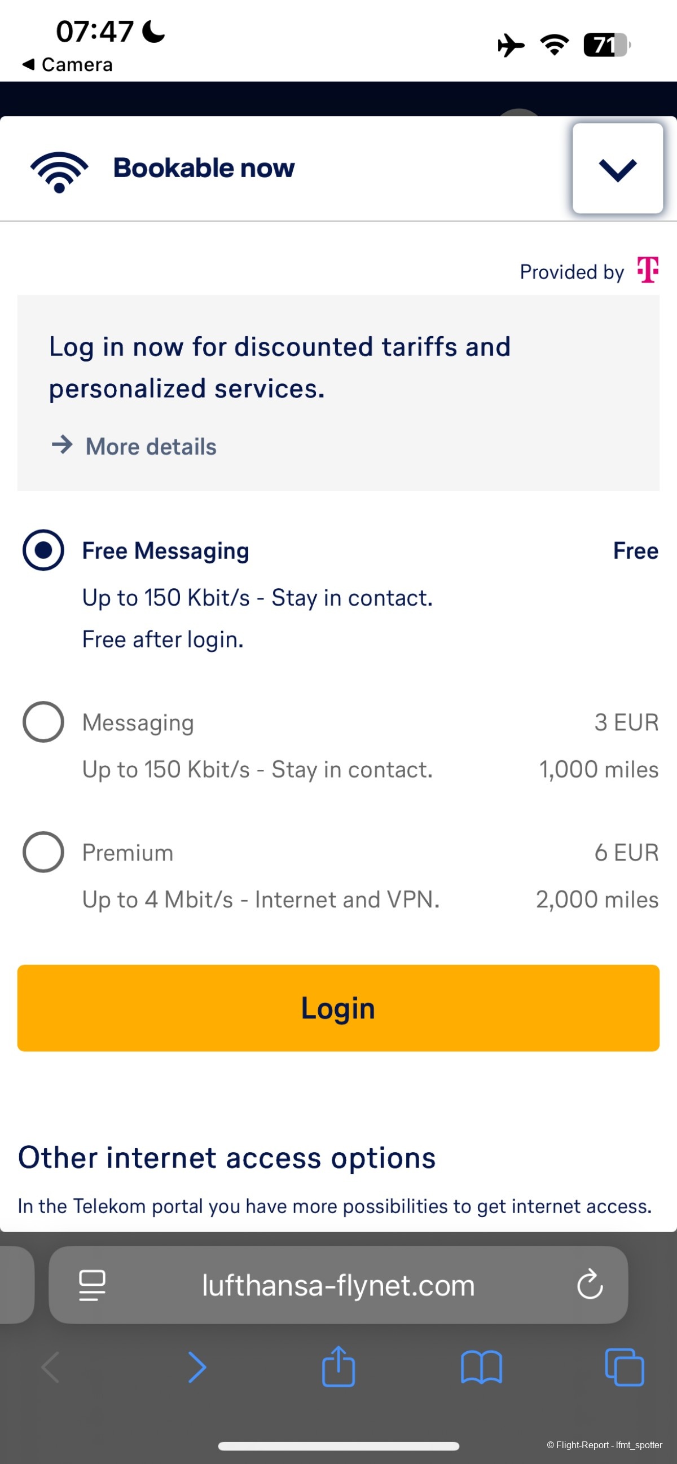Tap the lufthansa-flynet.com address field

tap(338, 1285)
